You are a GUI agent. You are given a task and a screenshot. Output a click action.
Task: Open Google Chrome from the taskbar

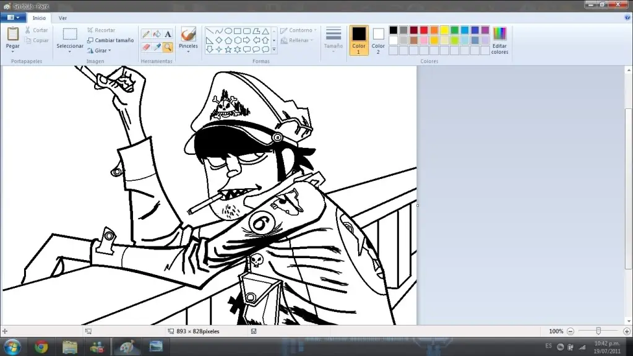click(x=41, y=347)
